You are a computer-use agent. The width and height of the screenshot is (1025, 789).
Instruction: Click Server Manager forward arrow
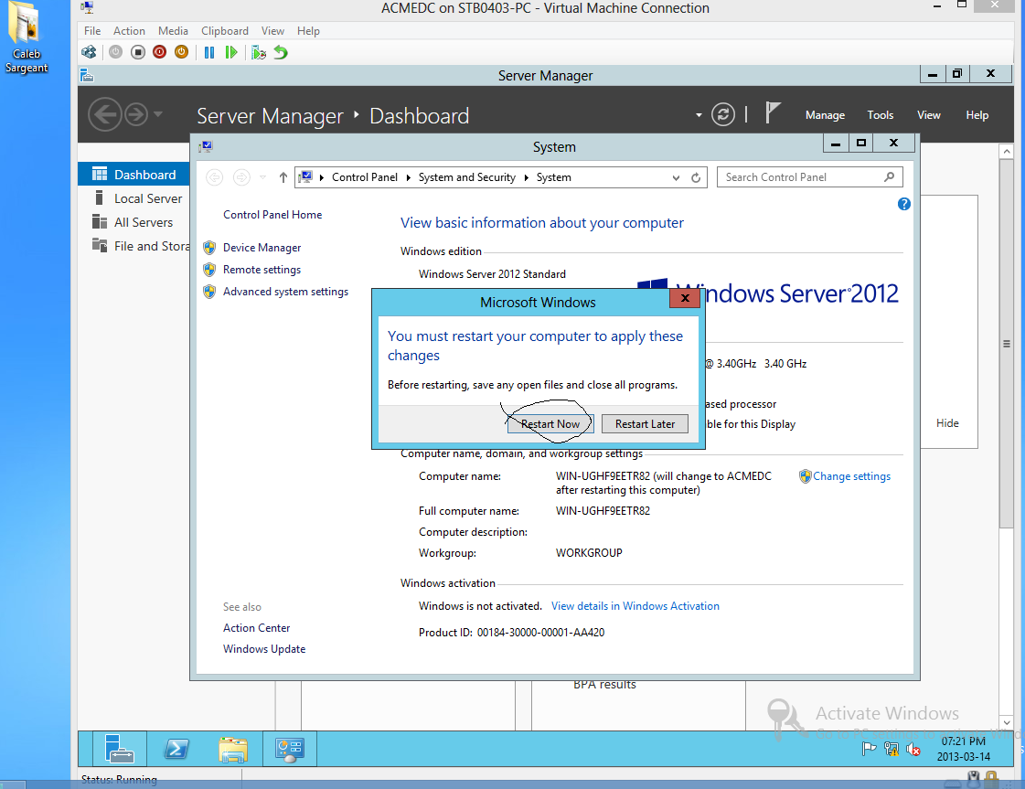(136, 115)
